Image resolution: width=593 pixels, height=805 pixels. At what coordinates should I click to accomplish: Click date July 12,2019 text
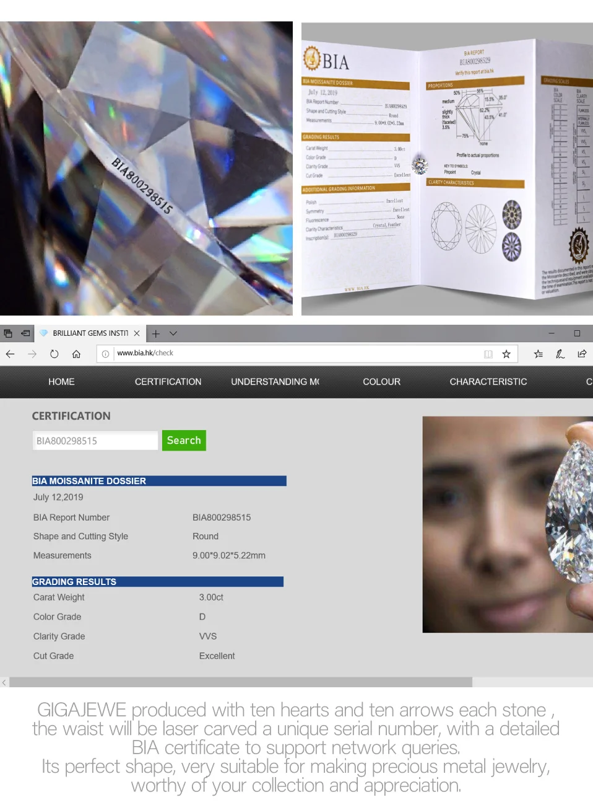click(x=58, y=497)
